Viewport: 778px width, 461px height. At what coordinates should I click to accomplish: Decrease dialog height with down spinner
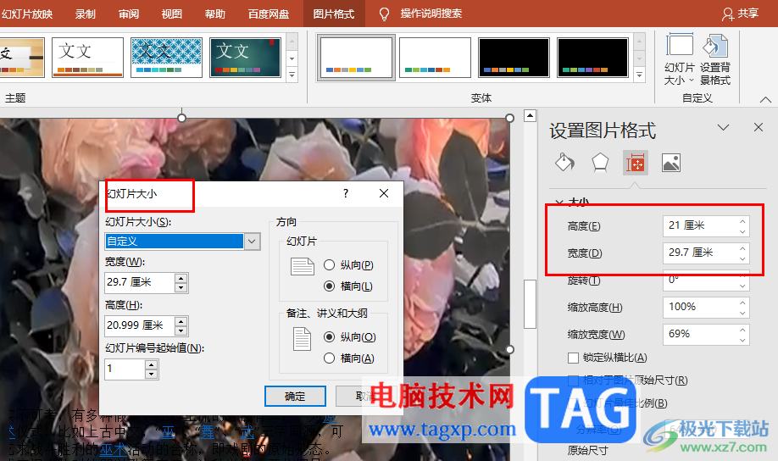pos(181,330)
